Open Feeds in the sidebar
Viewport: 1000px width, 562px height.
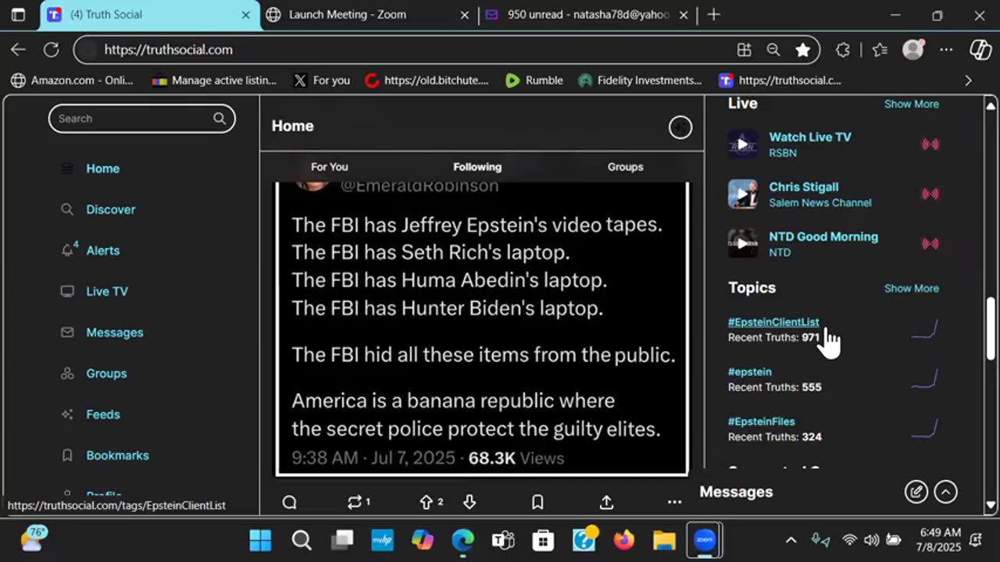91,414
